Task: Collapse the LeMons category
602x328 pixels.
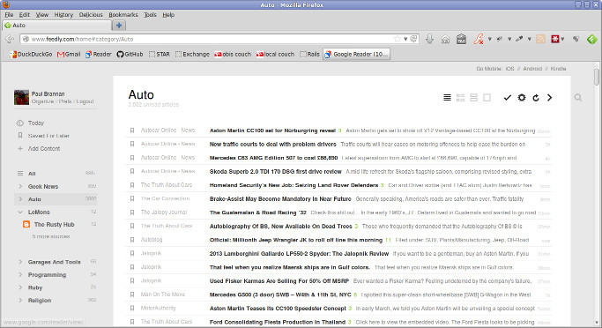Action: 20,212
